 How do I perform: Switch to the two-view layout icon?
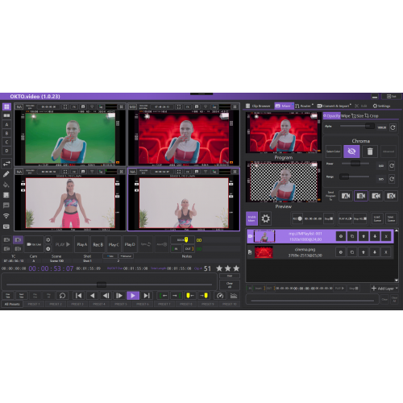point(6,115)
